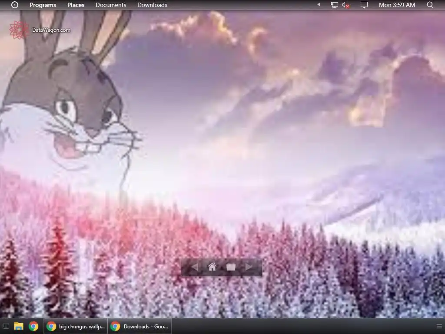
Task: Open the Programs menu
Action: [x=43, y=5]
